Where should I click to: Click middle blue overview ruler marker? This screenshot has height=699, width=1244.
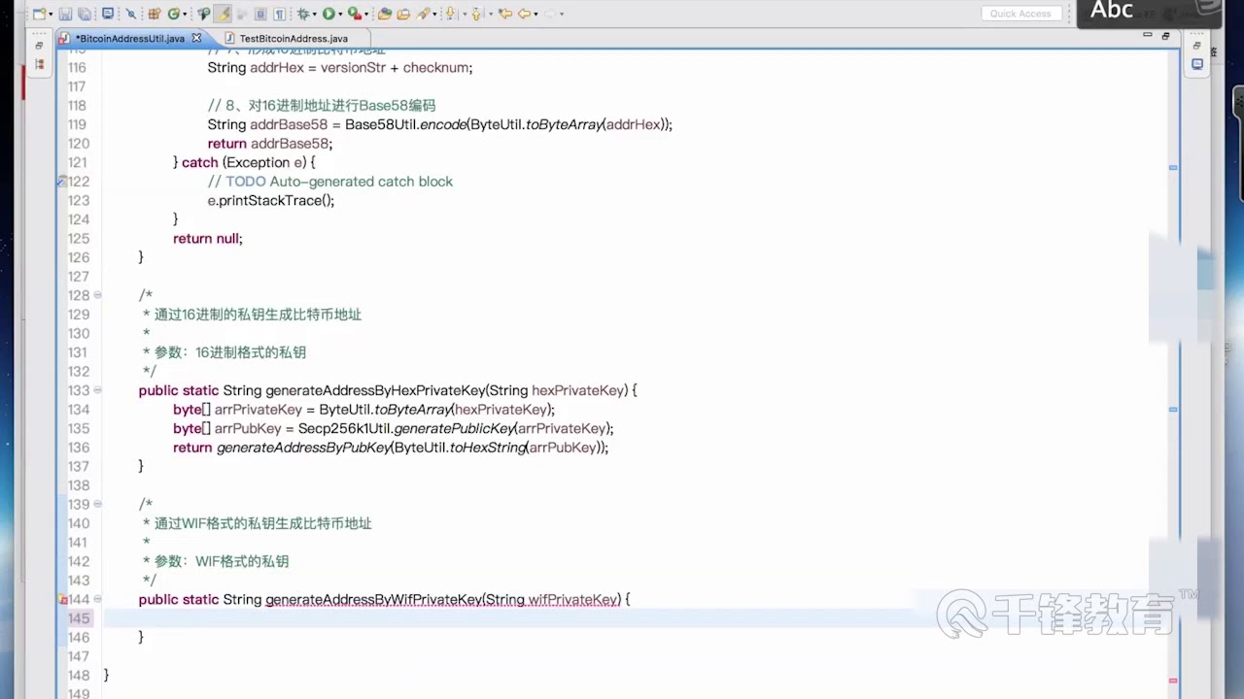click(x=1173, y=410)
